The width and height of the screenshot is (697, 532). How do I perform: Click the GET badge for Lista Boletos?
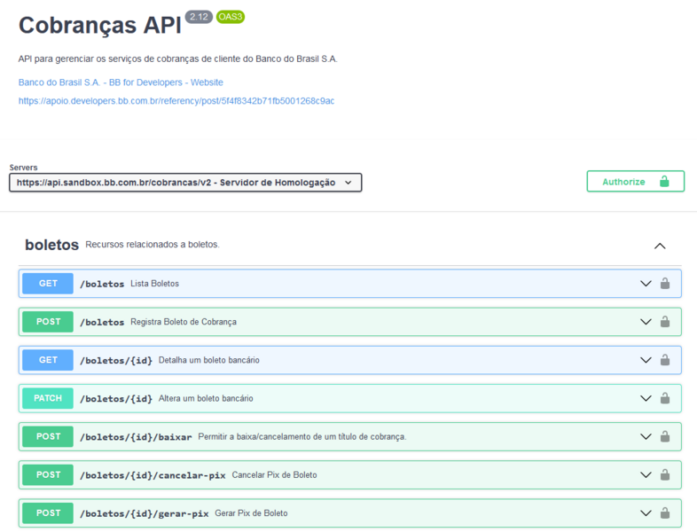[x=48, y=284]
